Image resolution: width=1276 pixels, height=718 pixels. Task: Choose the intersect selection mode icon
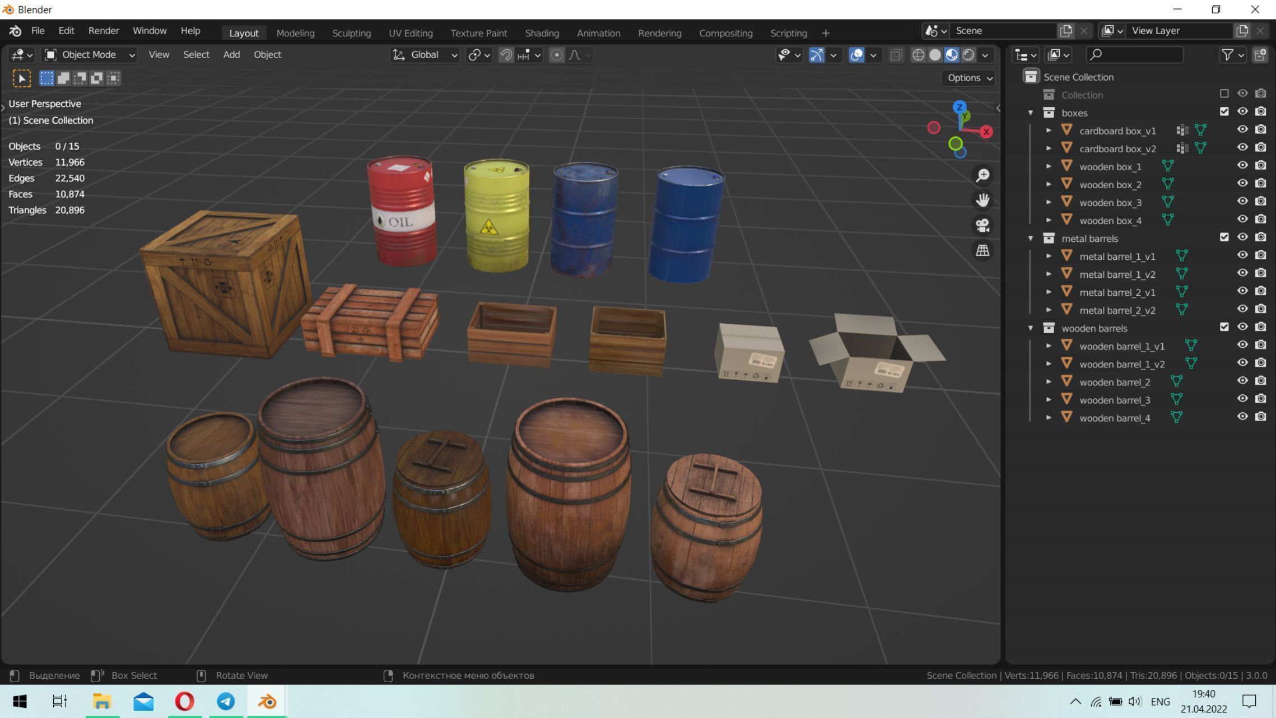[x=114, y=78]
